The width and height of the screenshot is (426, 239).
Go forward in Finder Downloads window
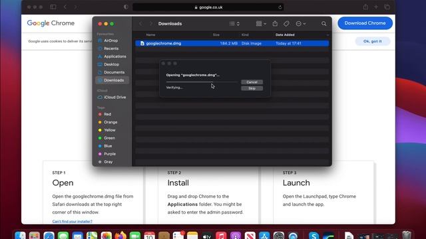point(151,24)
